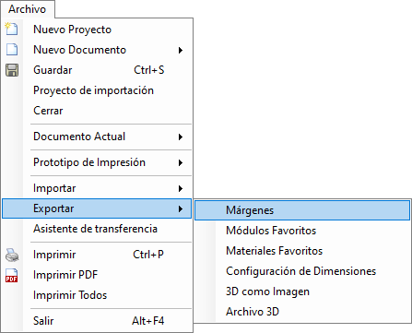
Task: Expand the Importar submenu arrow
Action: [x=181, y=188]
